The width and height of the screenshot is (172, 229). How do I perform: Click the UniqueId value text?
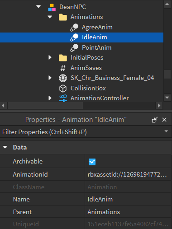point(128,224)
